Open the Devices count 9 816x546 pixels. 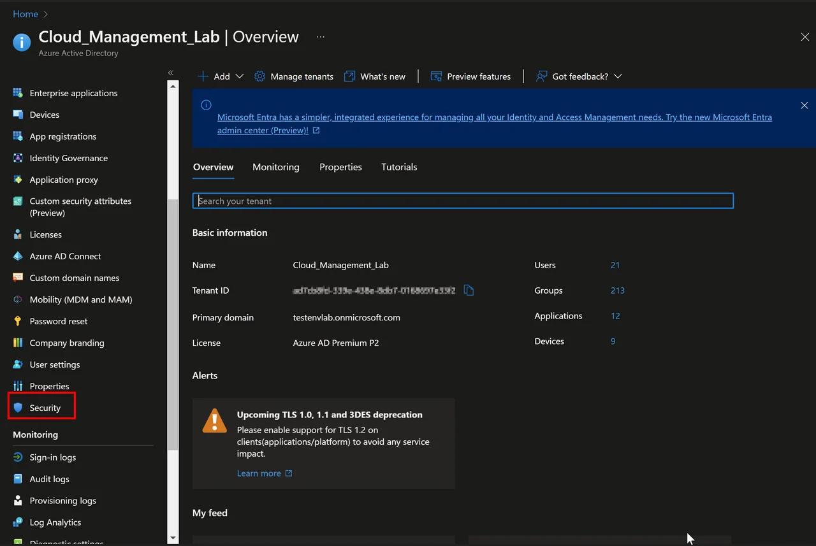613,341
